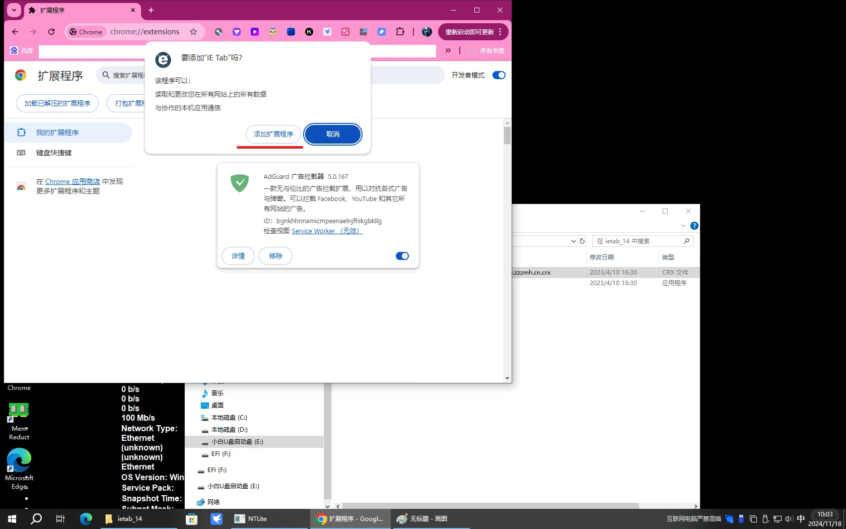Open the clock showing 10:03
The image size is (846, 529).
[825, 519]
